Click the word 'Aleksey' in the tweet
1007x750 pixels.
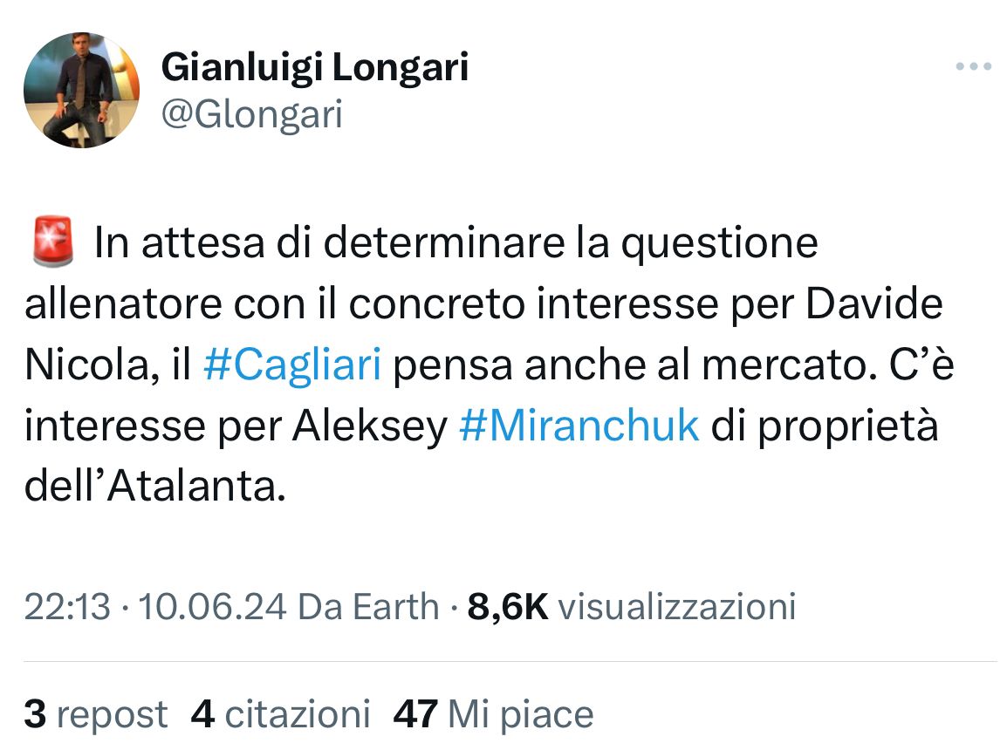[369, 425]
